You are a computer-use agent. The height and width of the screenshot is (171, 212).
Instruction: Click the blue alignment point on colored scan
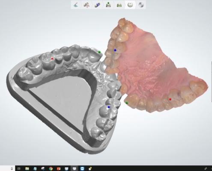(x=115, y=50)
